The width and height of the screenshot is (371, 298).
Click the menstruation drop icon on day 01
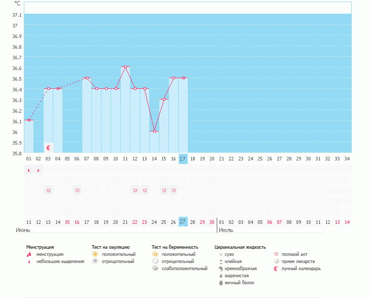[x=29, y=171]
